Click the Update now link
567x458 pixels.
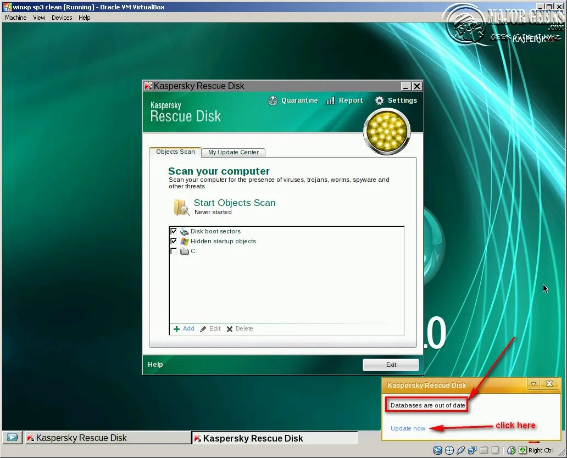[x=408, y=428]
